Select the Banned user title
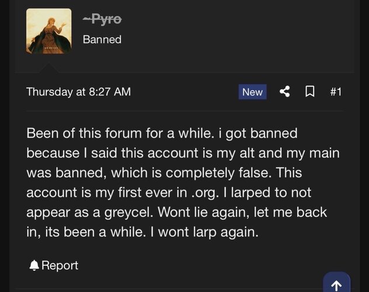Viewport: 369px width, 292px height. coord(102,39)
